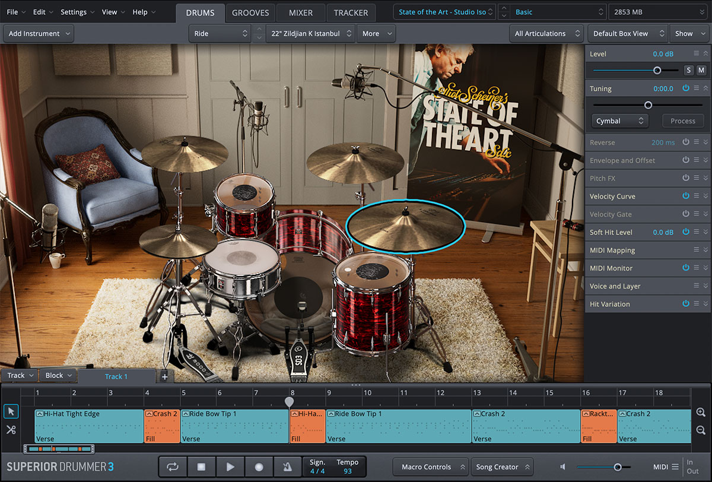Add a new track with plus button

[x=164, y=376]
